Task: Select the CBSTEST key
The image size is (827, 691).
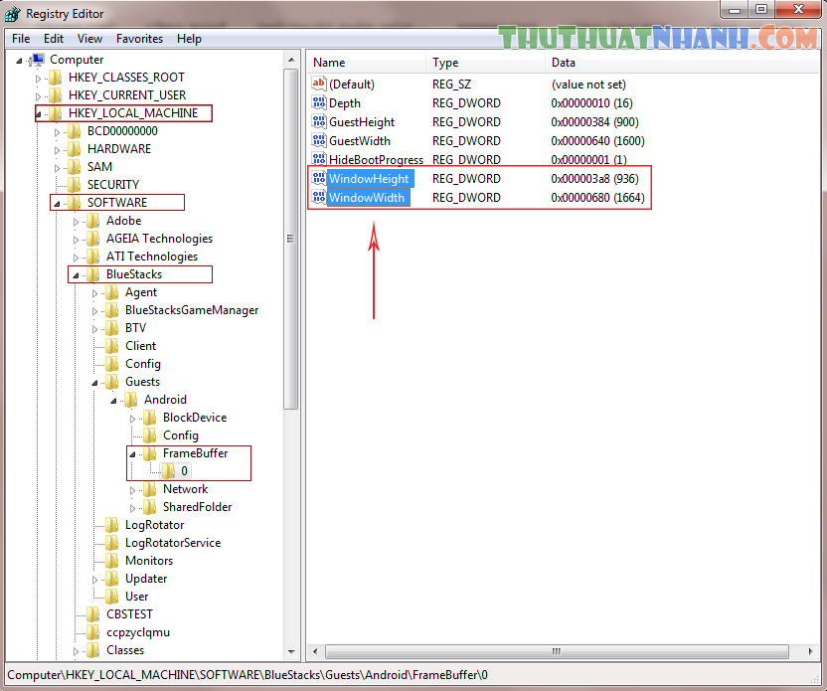Action: (129, 614)
